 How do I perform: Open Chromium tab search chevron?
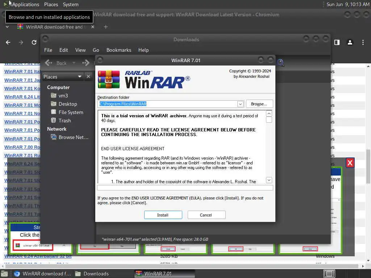[x=7, y=27]
